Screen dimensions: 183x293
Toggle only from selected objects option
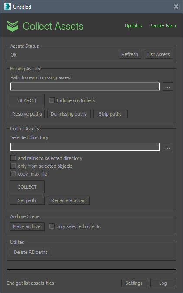13,166
